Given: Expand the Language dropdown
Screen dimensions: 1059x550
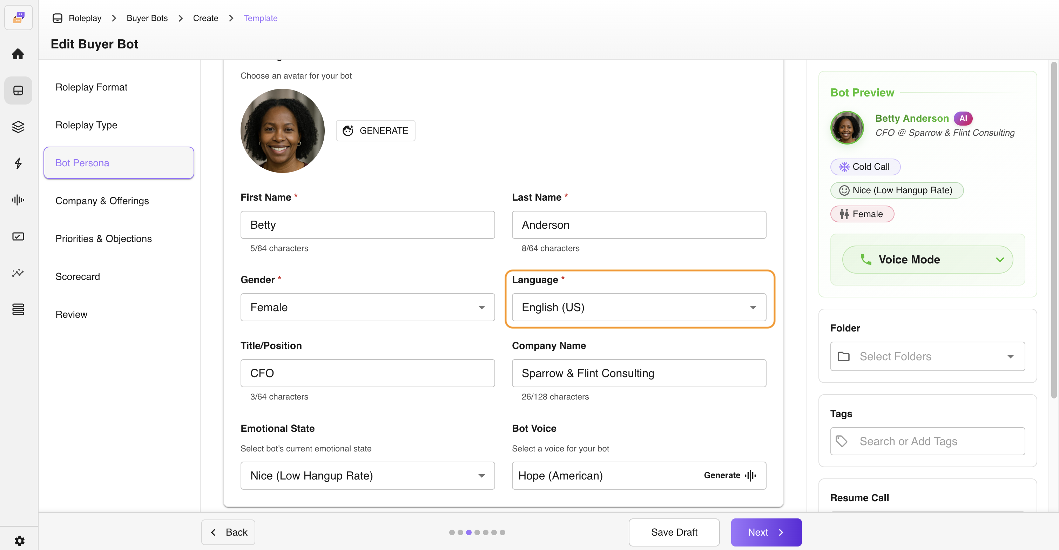Looking at the screenshot, I should (639, 307).
